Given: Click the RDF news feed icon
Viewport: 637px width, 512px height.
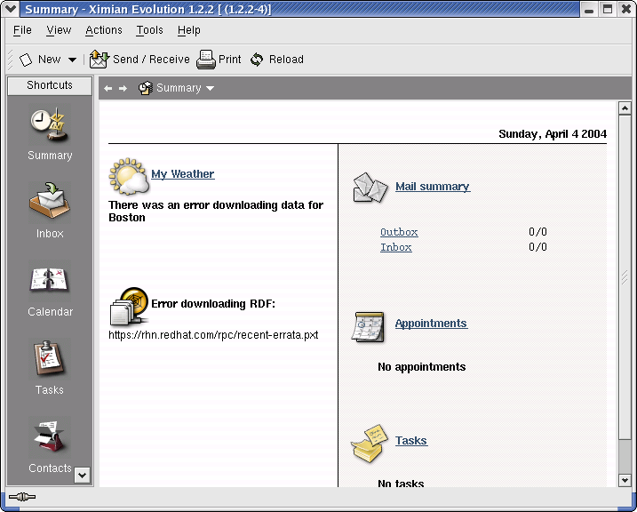Looking at the screenshot, I should [129, 306].
